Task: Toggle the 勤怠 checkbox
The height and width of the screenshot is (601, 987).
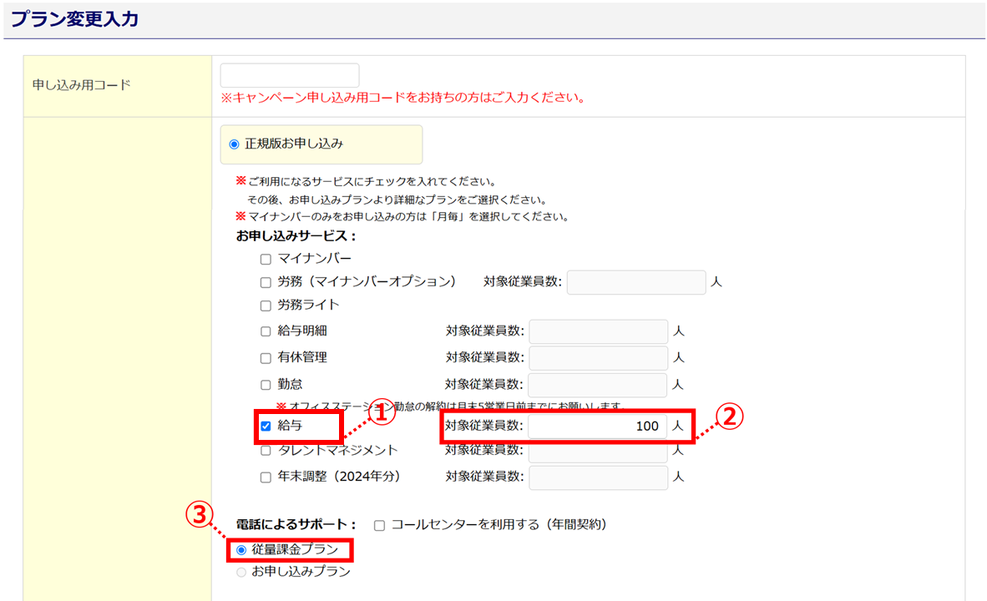Action: [266, 385]
